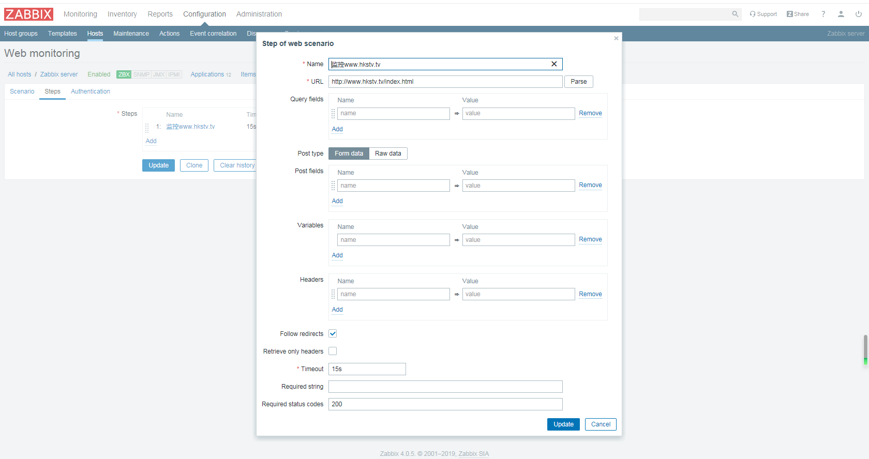Close the Step of web scenario dialog

tap(616, 38)
